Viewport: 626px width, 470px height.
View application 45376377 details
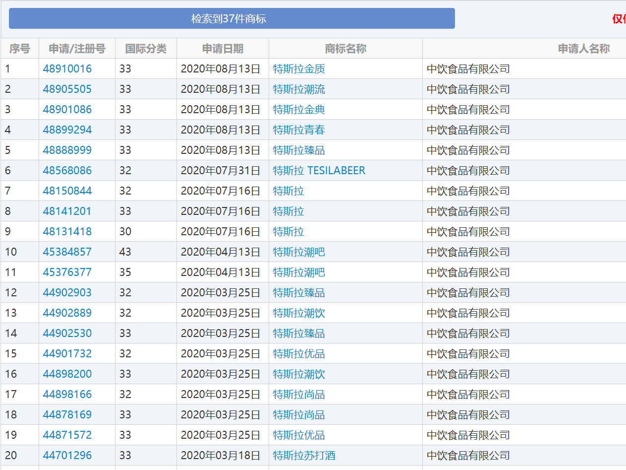67,272
